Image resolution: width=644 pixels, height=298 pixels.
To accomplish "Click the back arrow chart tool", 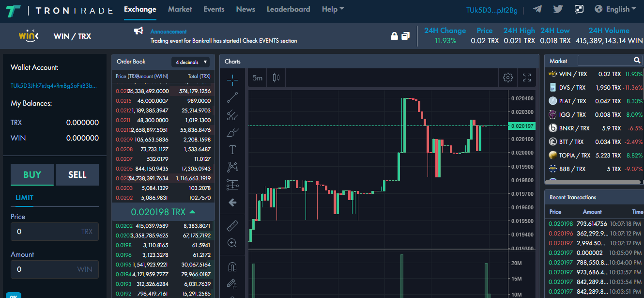I will 232,203.
